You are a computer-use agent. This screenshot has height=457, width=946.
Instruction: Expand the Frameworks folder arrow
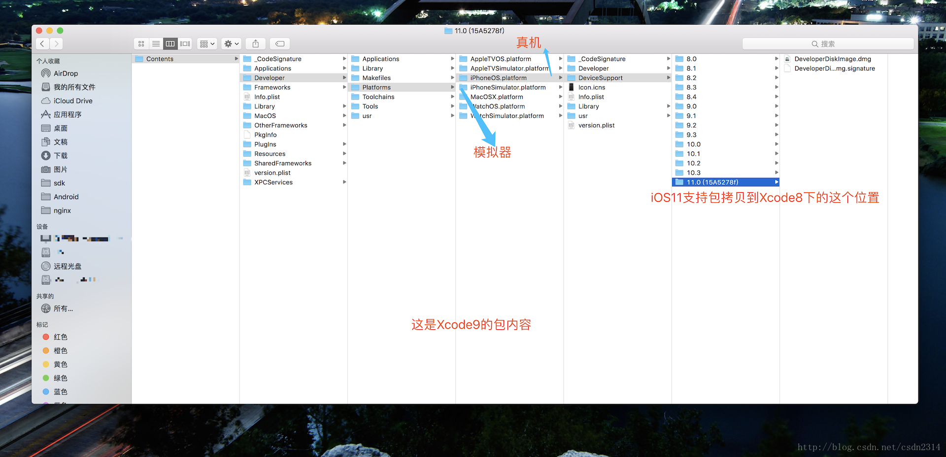coord(344,87)
